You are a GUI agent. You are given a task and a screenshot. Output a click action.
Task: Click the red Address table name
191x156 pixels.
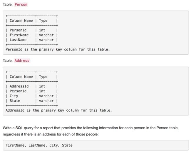[22, 61]
